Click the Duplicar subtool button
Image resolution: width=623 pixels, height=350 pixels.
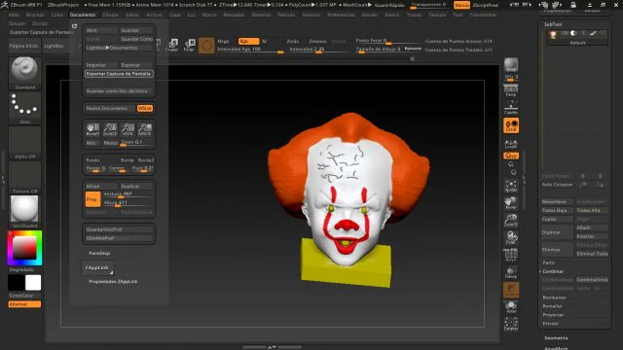[557, 232]
